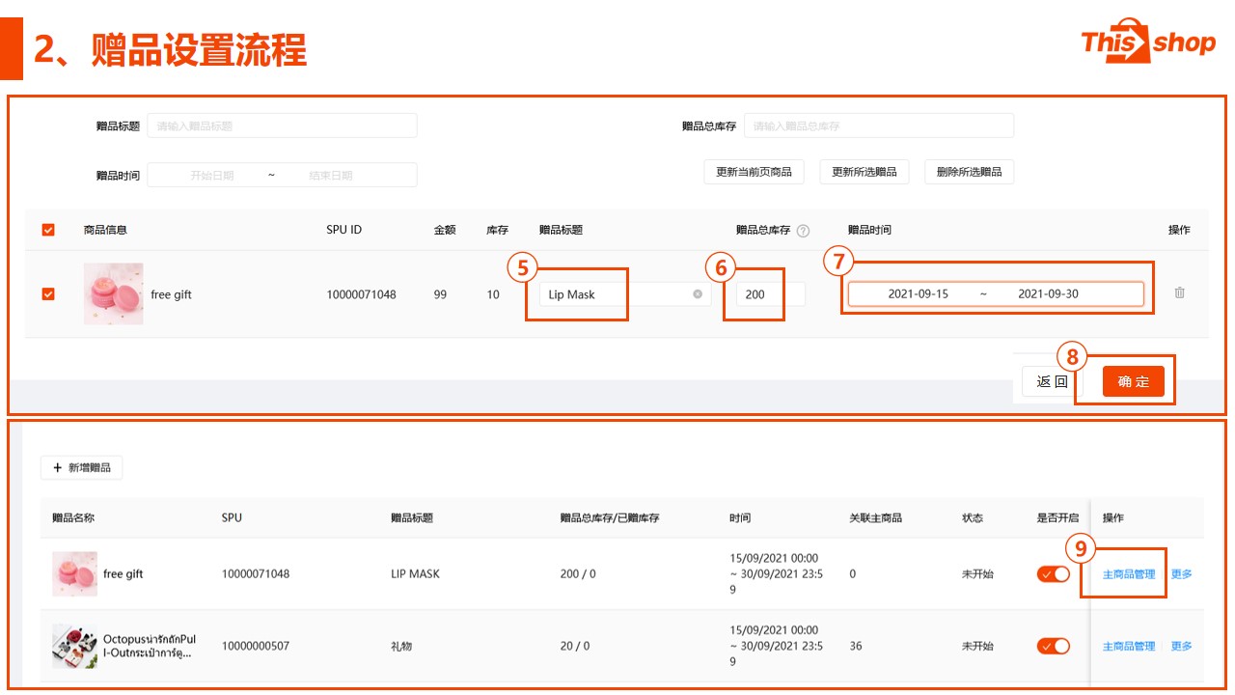Click the 关联主商品 column header
This screenshot has width=1235, height=695.
(875, 518)
